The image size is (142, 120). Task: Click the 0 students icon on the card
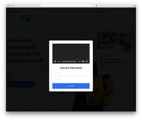[x=101, y=71]
